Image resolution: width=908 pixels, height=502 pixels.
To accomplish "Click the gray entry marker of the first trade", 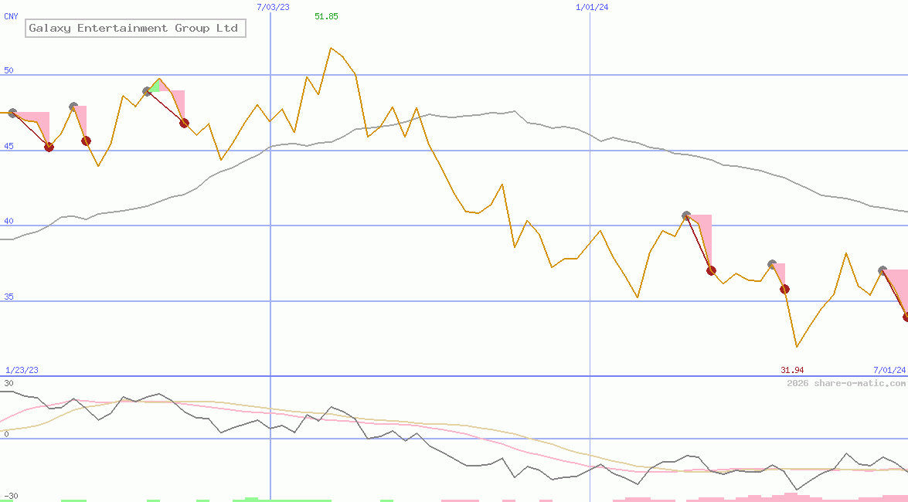I will click(x=12, y=113).
